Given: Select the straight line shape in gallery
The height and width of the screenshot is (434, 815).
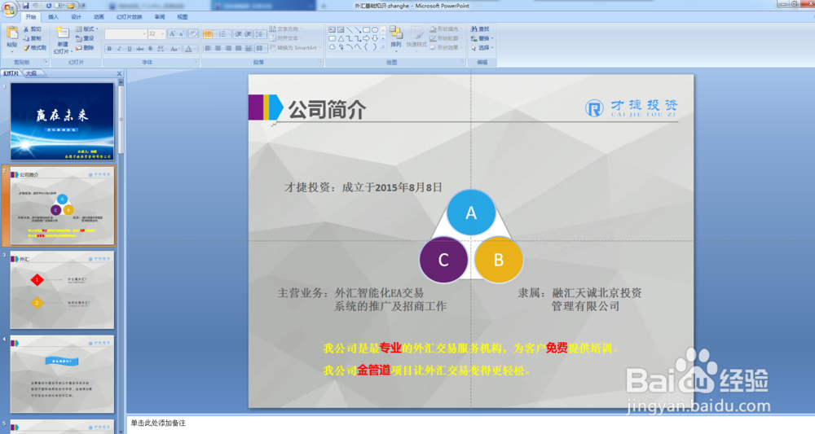Looking at the screenshot, I should (x=350, y=29).
